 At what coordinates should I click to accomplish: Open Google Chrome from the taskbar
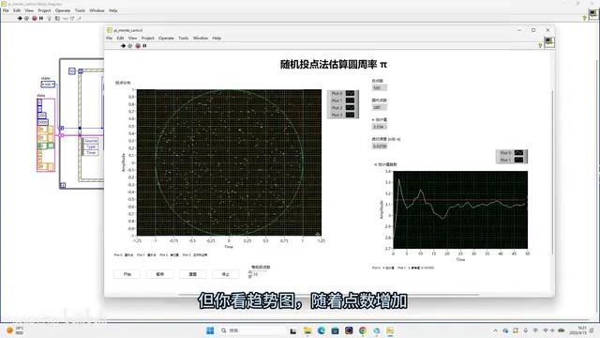(363, 330)
